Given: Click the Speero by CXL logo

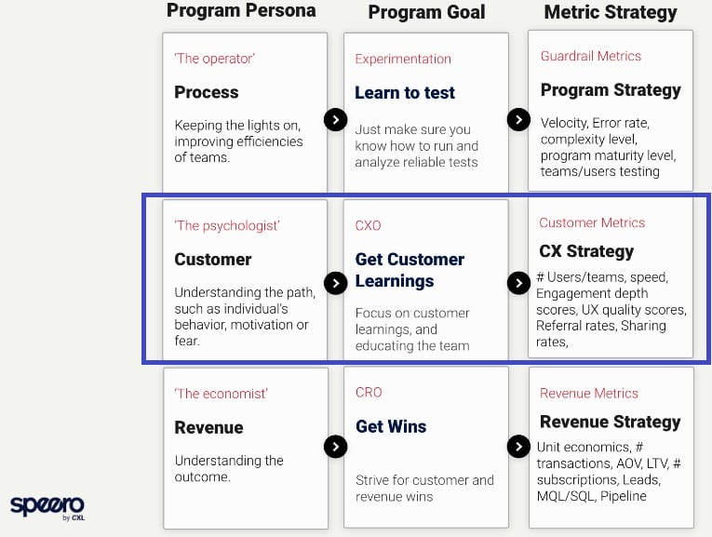Looking at the screenshot, I should [x=47, y=508].
